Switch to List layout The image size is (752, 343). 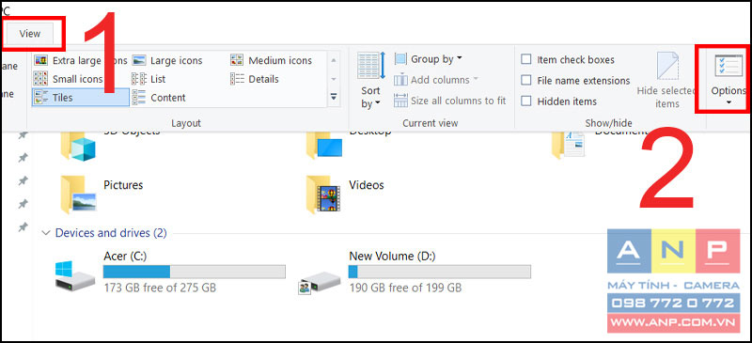point(149,79)
